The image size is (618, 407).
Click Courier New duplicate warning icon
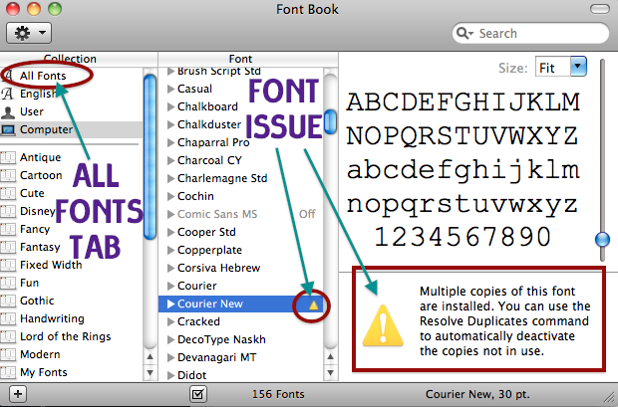314,305
